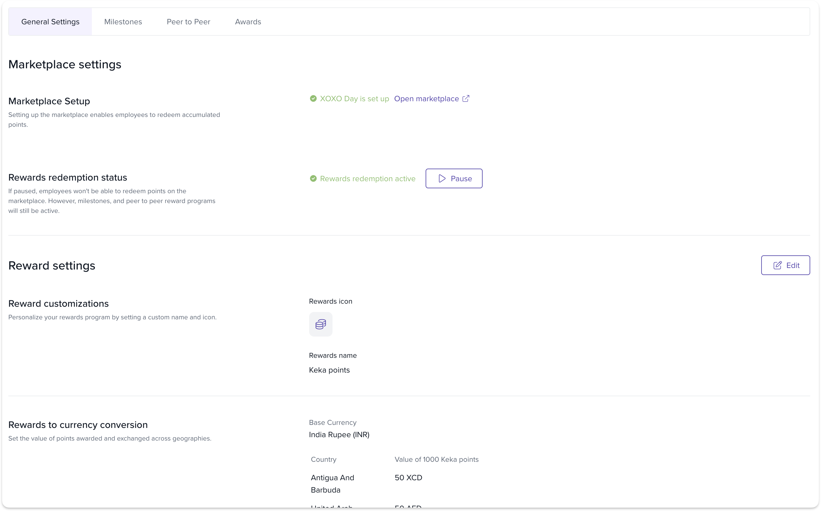Switch to the Milestones tab
This screenshot has height=511, width=821.
click(123, 22)
